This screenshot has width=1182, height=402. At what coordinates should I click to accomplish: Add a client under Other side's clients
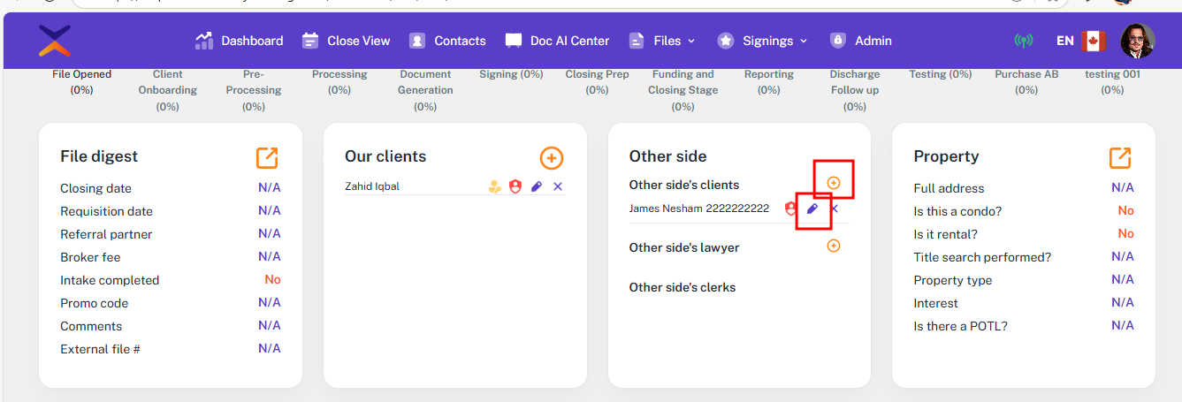coord(833,182)
